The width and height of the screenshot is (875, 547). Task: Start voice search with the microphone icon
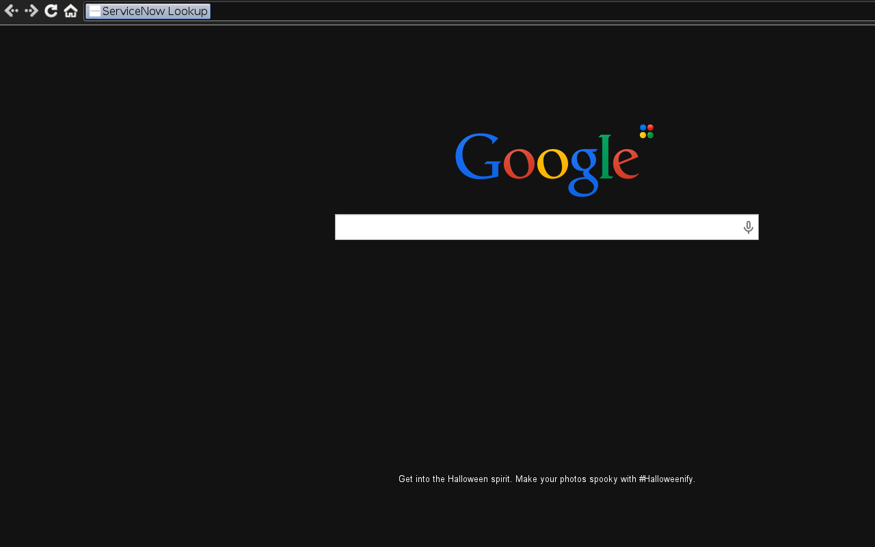(749, 227)
